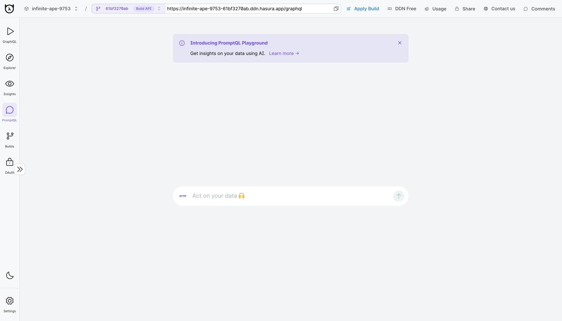562x321 pixels.
Task: Toggle dark mode moon icon
Action: coord(10,276)
